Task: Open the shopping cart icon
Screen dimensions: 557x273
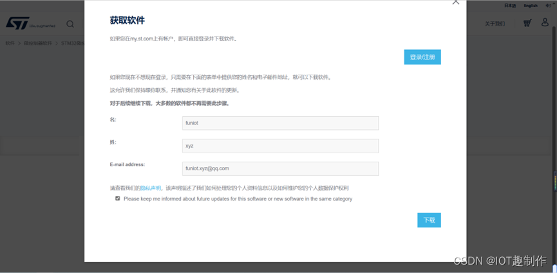Action: (527, 23)
